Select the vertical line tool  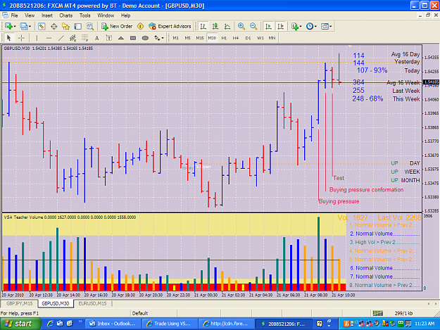click(x=37, y=38)
